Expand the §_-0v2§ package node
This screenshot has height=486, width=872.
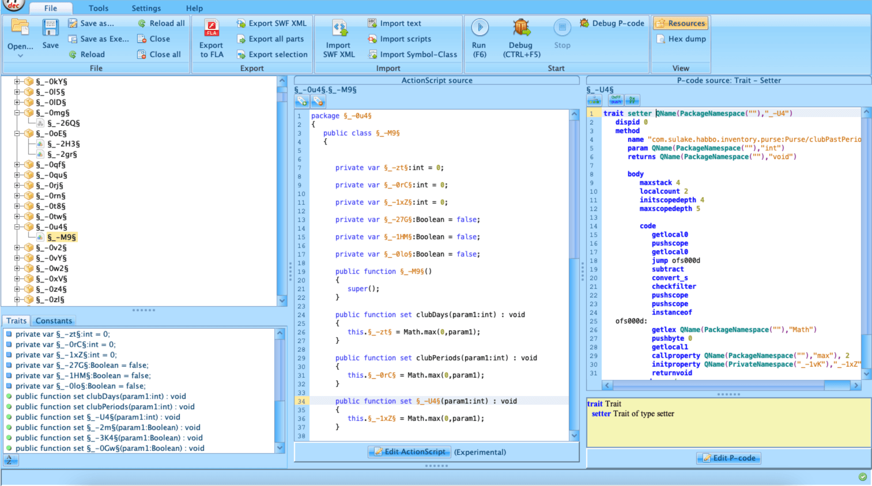[x=17, y=248]
